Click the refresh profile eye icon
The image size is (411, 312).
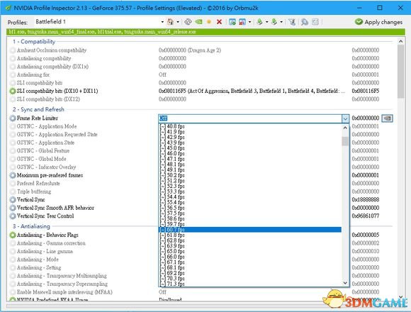click(x=188, y=22)
